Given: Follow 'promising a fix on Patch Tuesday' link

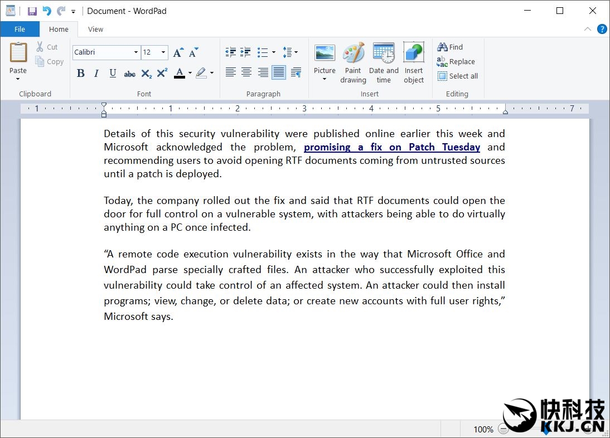Looking at the screenshot, I should [391, 147].
